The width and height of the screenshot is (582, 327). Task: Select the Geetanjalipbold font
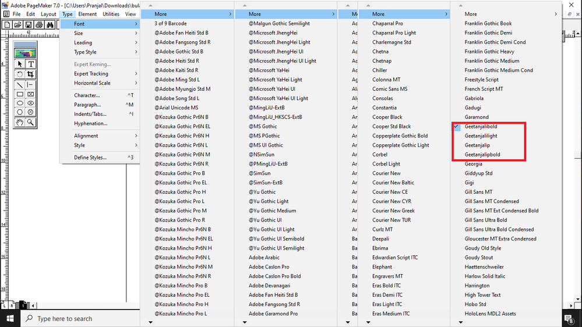point(482,154)
